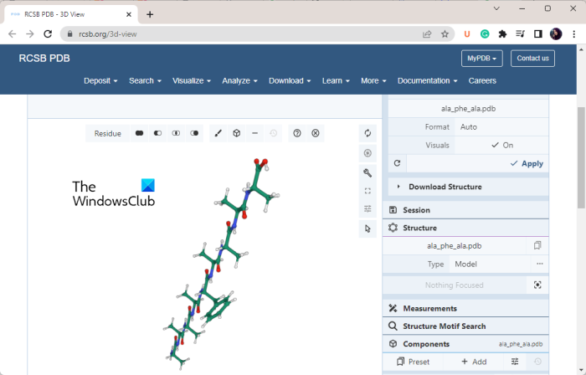Viewport: 586px width, 375px height.
Task: Click the Add component button
Action: [x=474, y=362]
